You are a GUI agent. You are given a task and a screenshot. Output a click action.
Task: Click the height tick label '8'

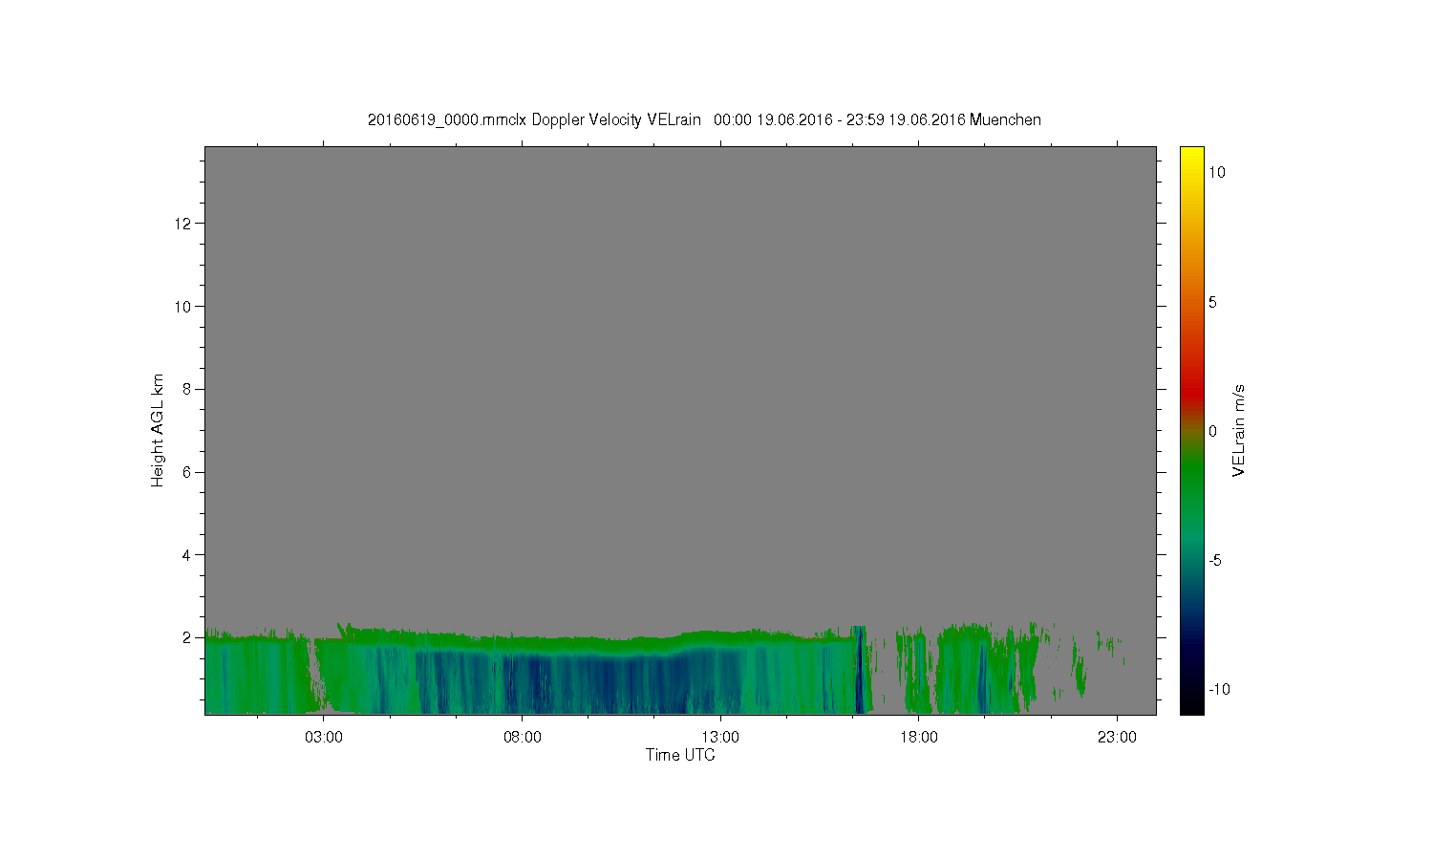[x=187, y=389]
